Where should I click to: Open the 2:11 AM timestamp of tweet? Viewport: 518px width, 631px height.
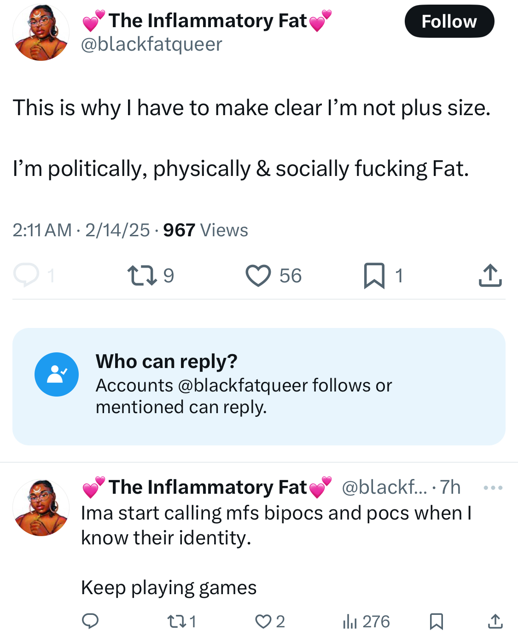point(42,230)
